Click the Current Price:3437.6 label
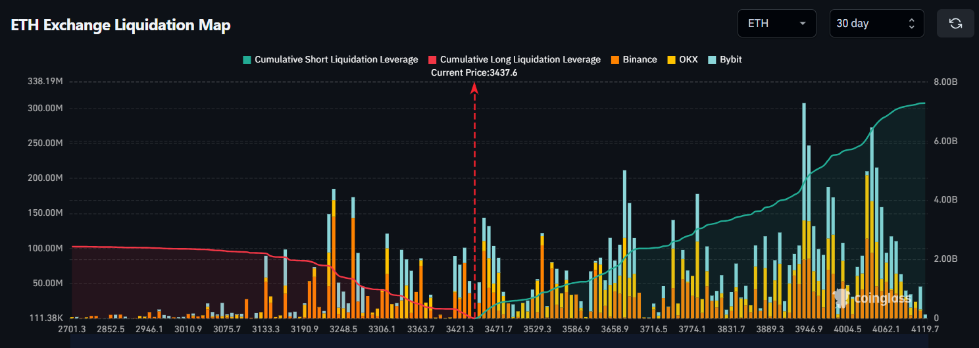Image resolution: width=979 pixels, height=348 pixels. tap(474, 72)
